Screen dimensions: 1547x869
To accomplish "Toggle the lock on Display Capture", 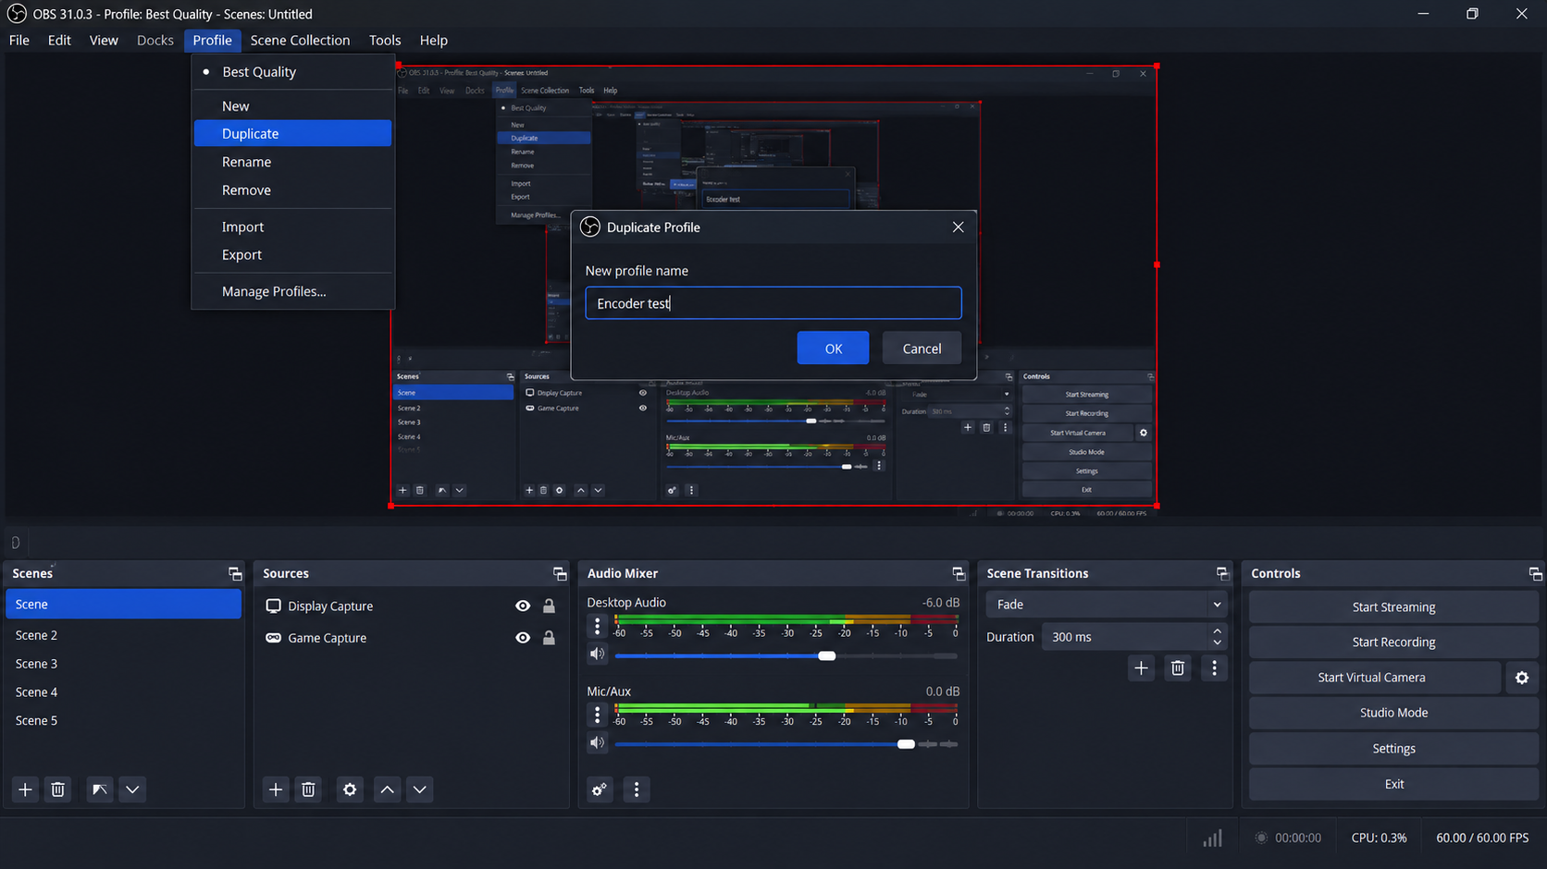I will tap(549, 606).
